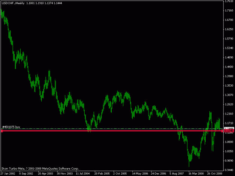
Task: Click the 1.7160 price axis label
Action: [x=229, y=11]
